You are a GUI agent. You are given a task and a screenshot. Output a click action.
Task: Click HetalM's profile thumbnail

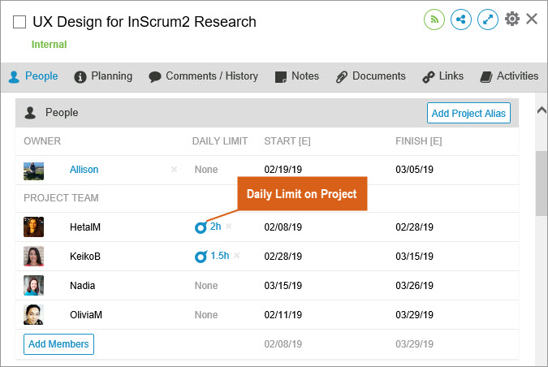[x=33, y=227]
